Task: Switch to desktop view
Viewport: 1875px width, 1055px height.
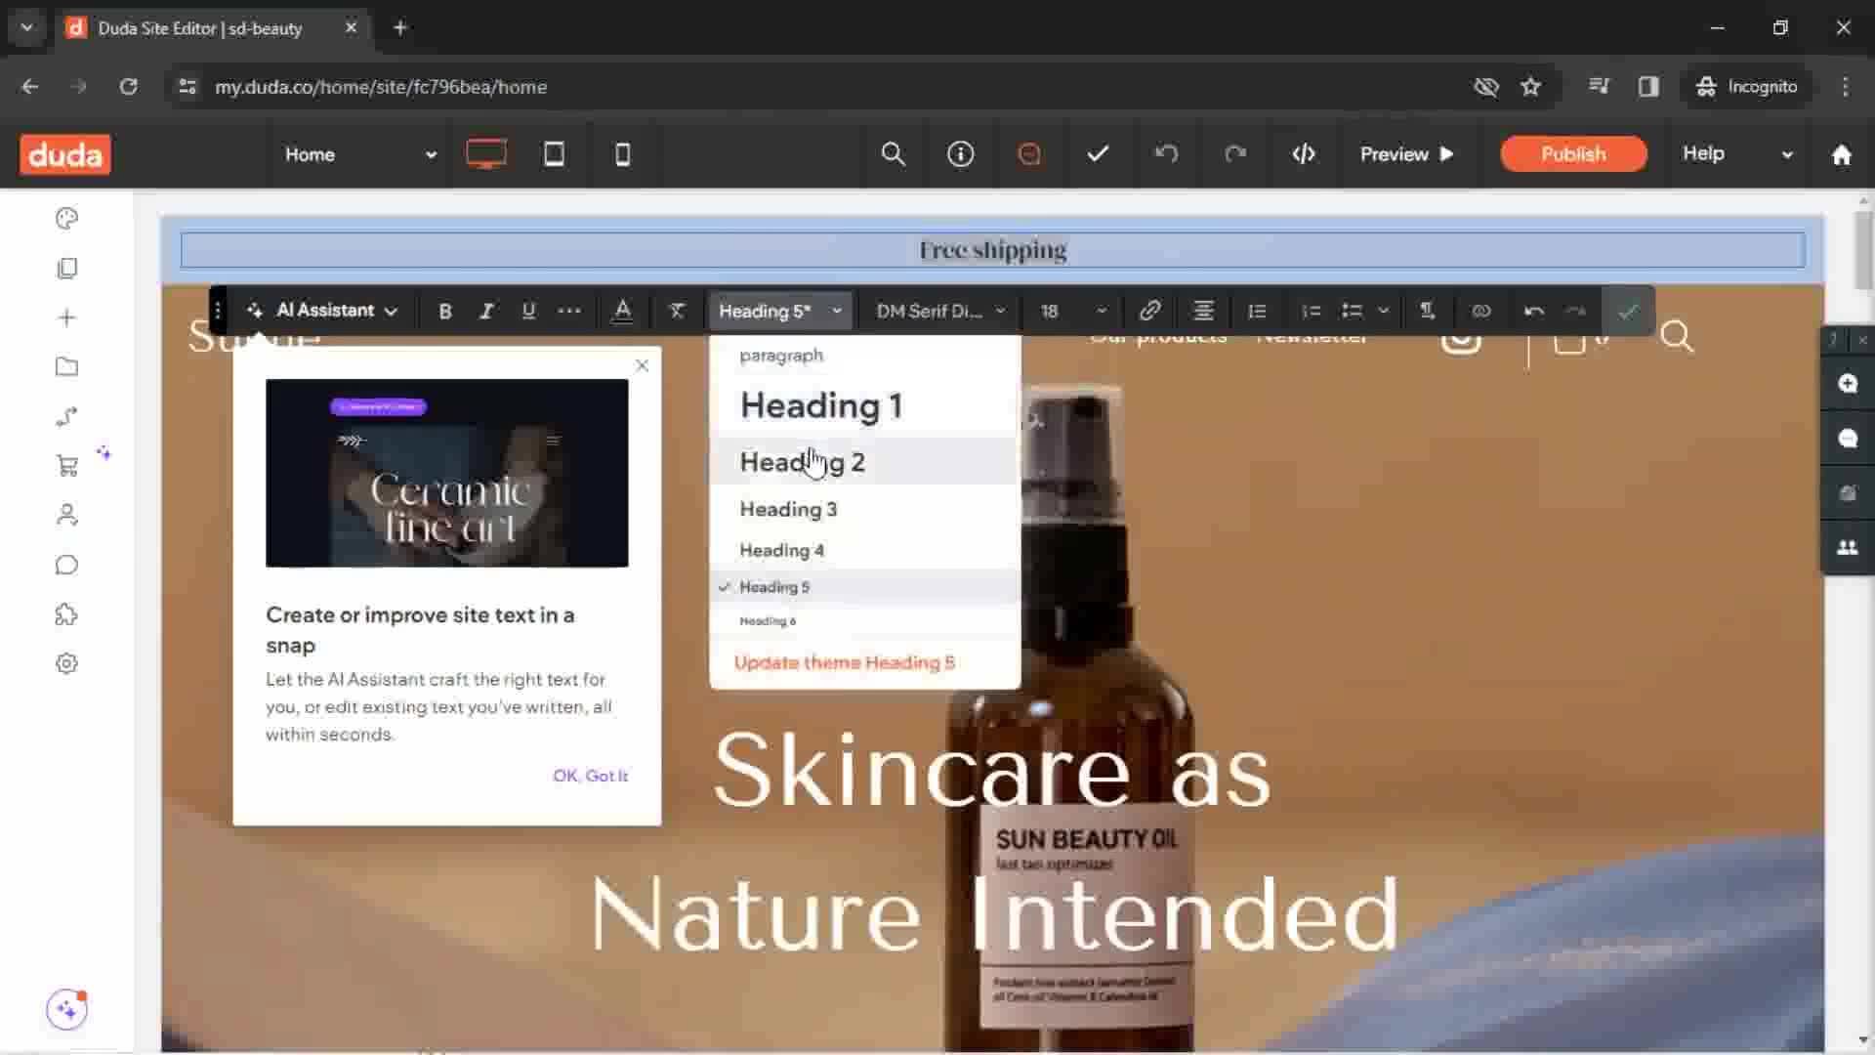Action: click(x=486, y=154)
